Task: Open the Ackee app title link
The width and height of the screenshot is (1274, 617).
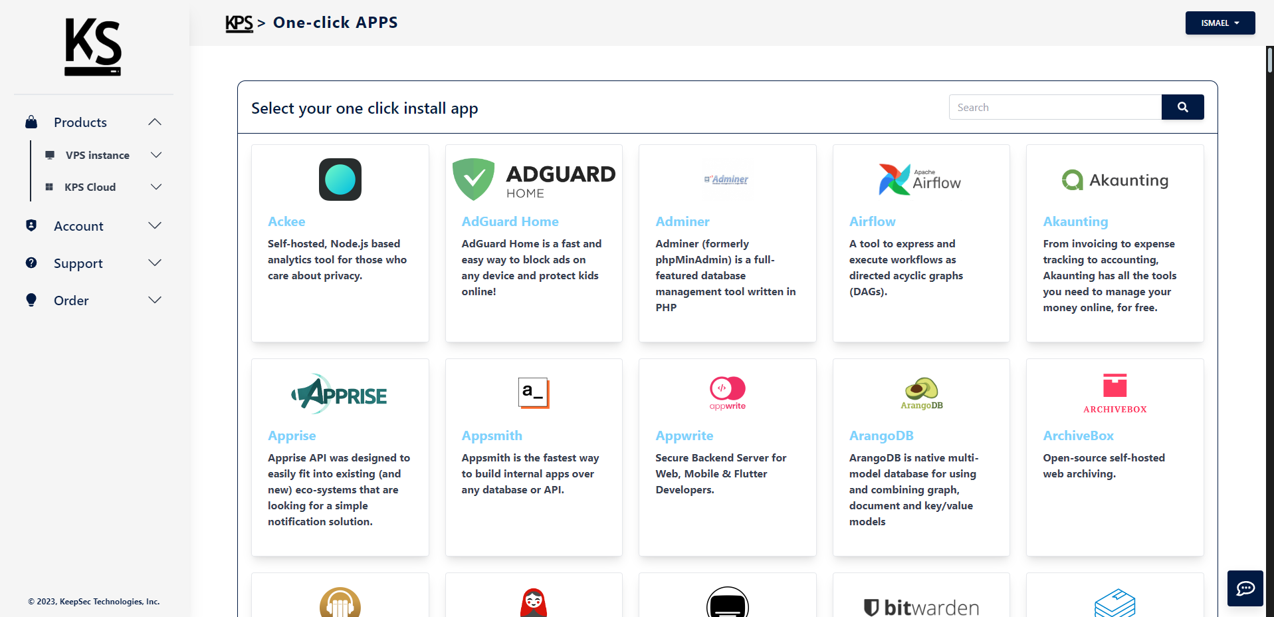Action: point(286,221)
